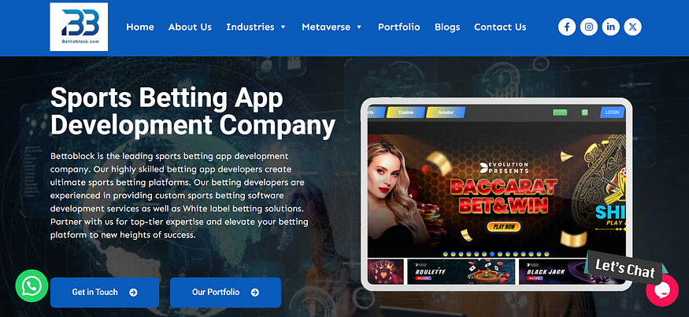The width and height of the screenshot is (689, 317).
Task: Click the green button in tablet preview header
Action: tap(560, 112)
